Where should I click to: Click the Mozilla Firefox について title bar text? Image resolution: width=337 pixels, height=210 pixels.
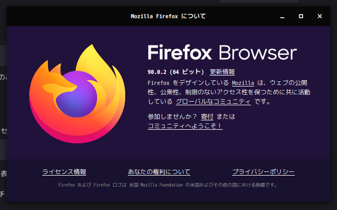click(x=168, y=16)
